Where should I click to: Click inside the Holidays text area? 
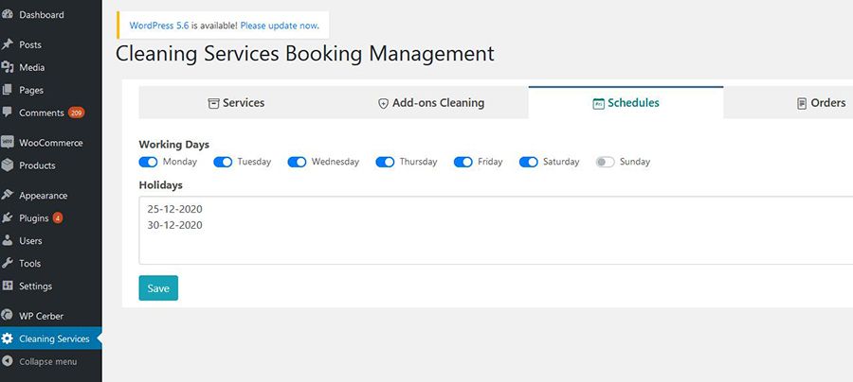496,230
